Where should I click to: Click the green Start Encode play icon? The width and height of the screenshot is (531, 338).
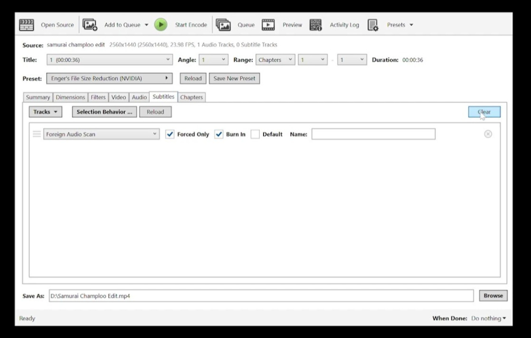161,25
